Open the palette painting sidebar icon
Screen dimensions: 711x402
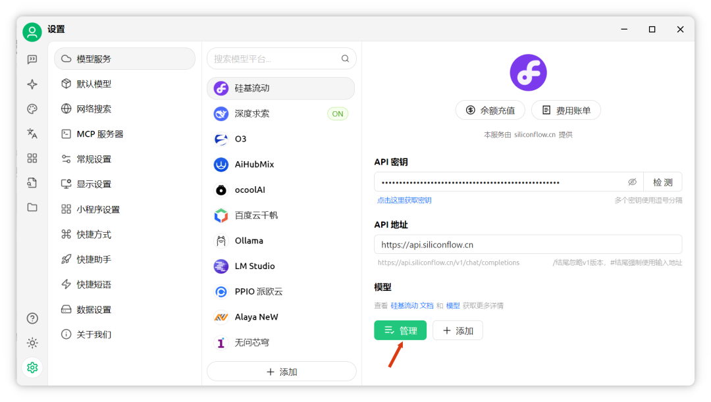[32, 109]
